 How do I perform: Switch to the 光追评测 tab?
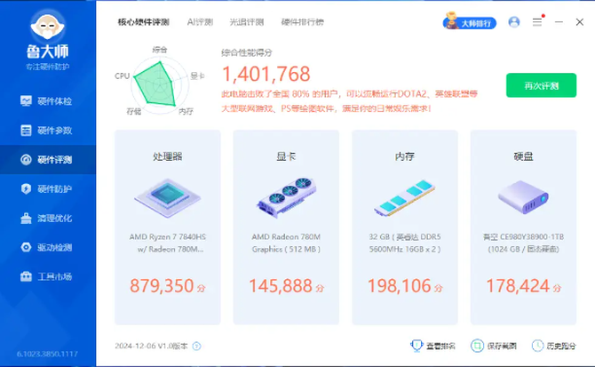[x=247, y=22]
